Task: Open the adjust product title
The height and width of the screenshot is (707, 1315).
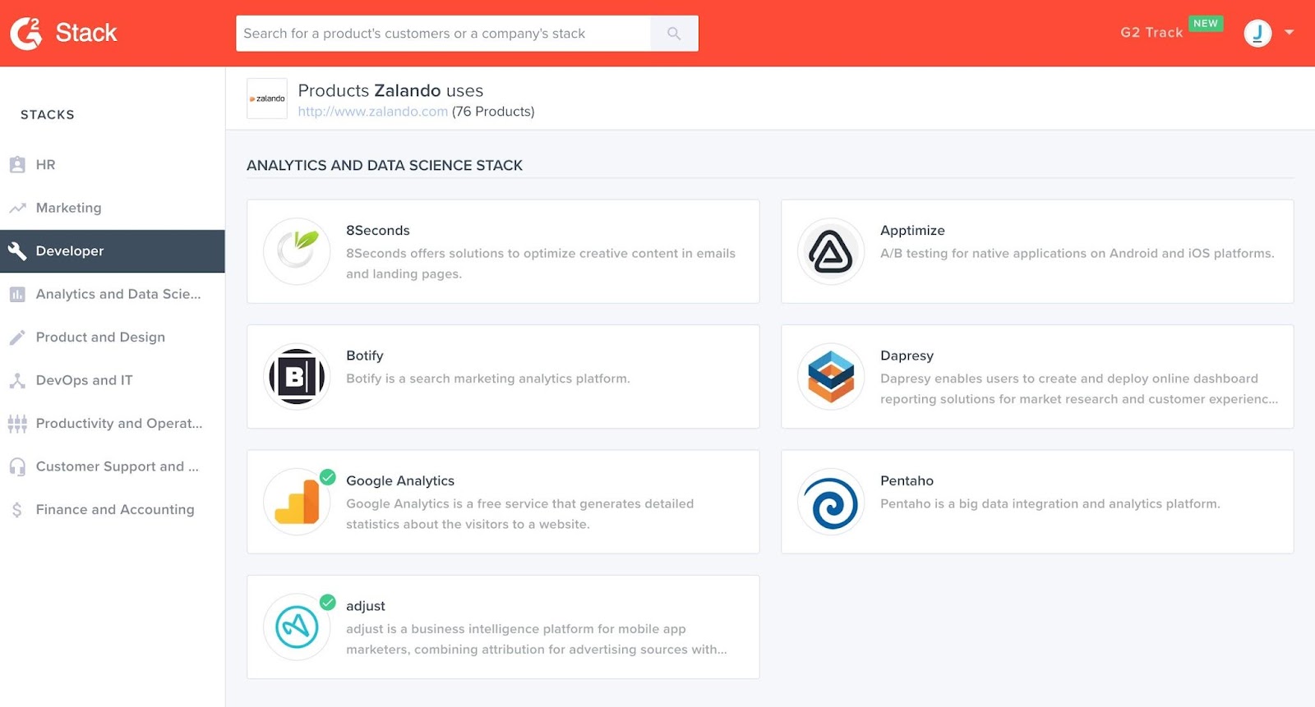Action: point(366,606)
